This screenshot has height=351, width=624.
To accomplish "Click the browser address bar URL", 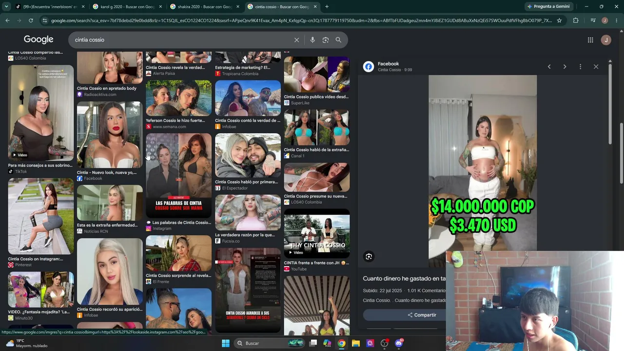I will pyautogui.click(x=301, y=20).
